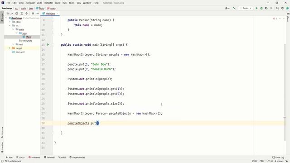This screenshot has height=163, width=290.
Task: Click UTF-8 encoding in status bar
Action: 270,161
